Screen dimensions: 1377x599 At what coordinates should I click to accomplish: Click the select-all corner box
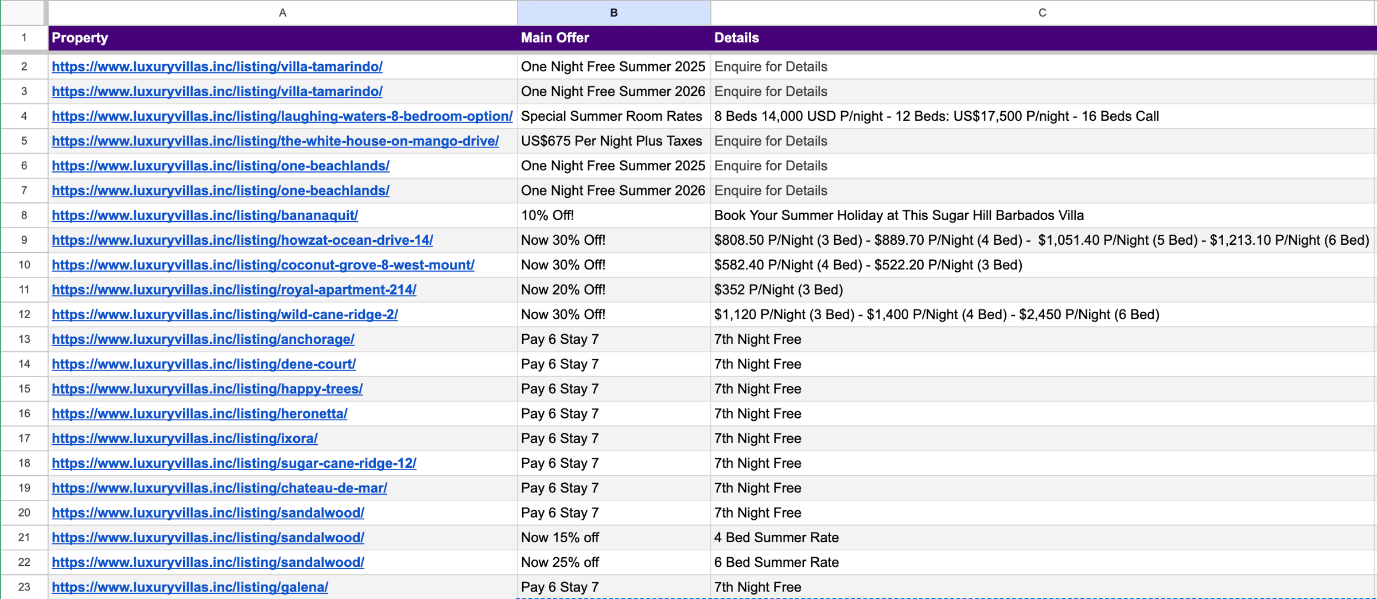(x=22, y=13)
